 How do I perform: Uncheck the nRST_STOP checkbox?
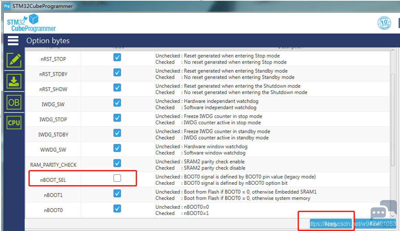click(x=117, y=57)
